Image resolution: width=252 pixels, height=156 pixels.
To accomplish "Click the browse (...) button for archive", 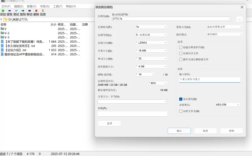I will pos(239,19).
